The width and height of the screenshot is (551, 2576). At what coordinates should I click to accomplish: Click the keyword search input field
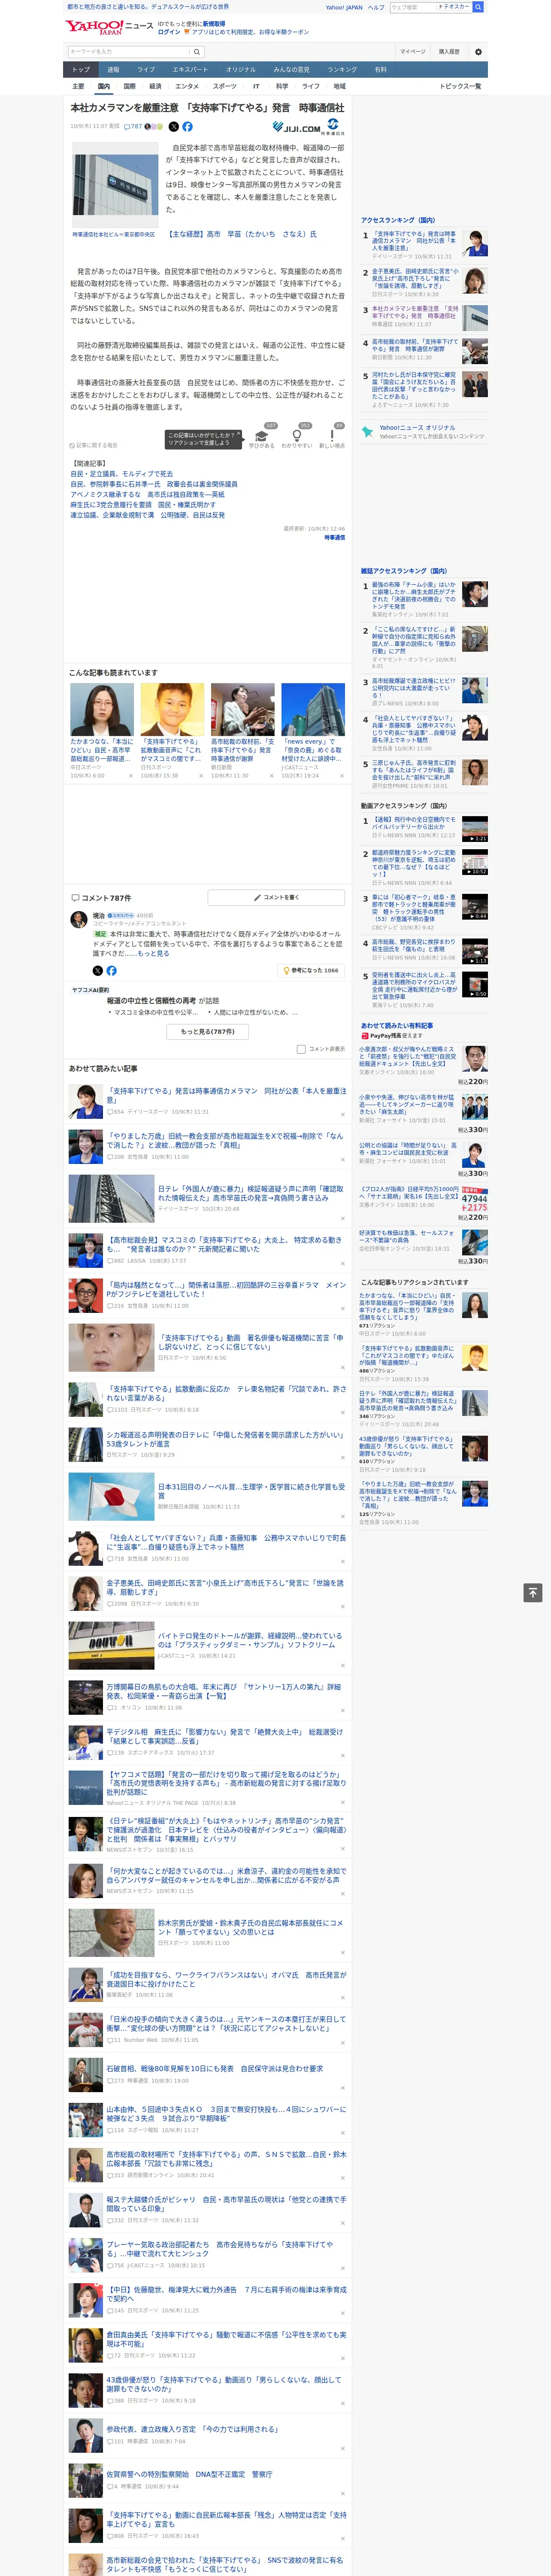129,51
